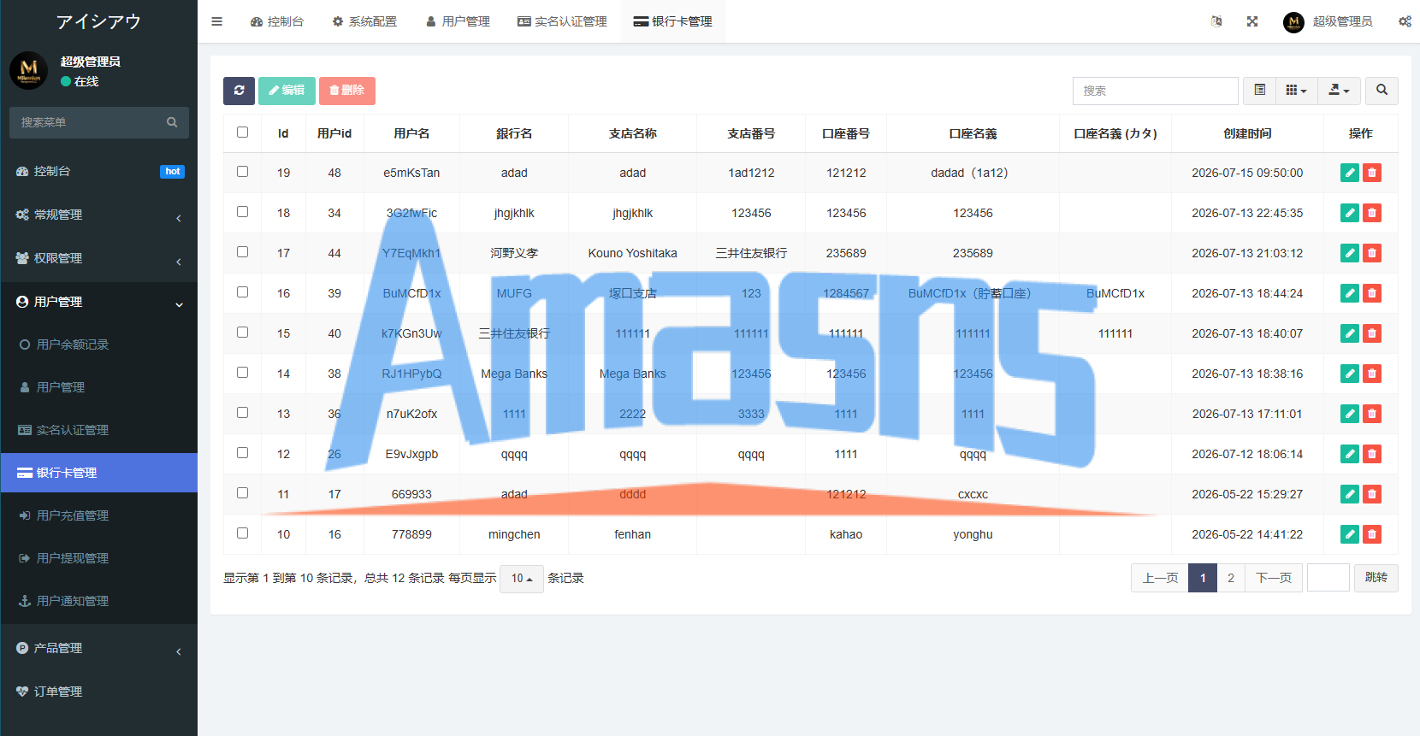1420x736 pixels.
Task: Edit the row with Id 14
Action: click(x=1350, y=374)
